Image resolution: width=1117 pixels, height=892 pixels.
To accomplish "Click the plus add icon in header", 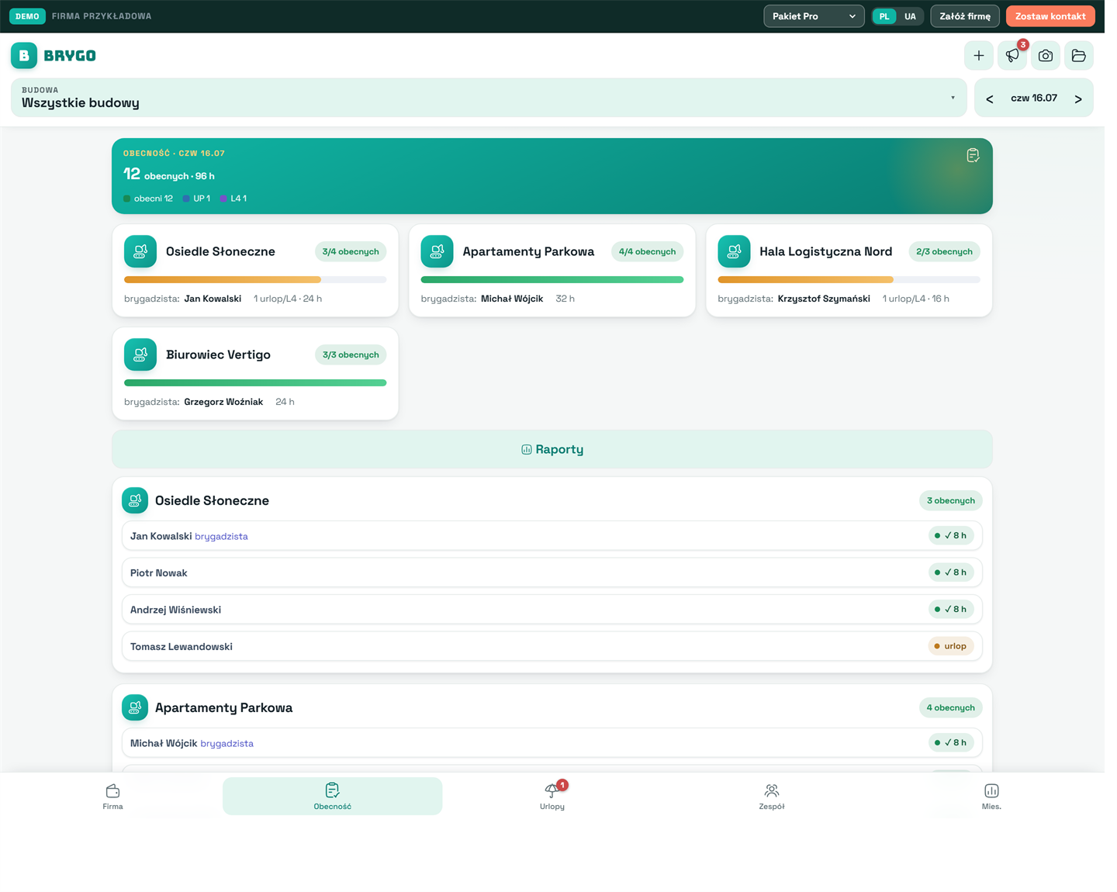I will tap(979, 56).
